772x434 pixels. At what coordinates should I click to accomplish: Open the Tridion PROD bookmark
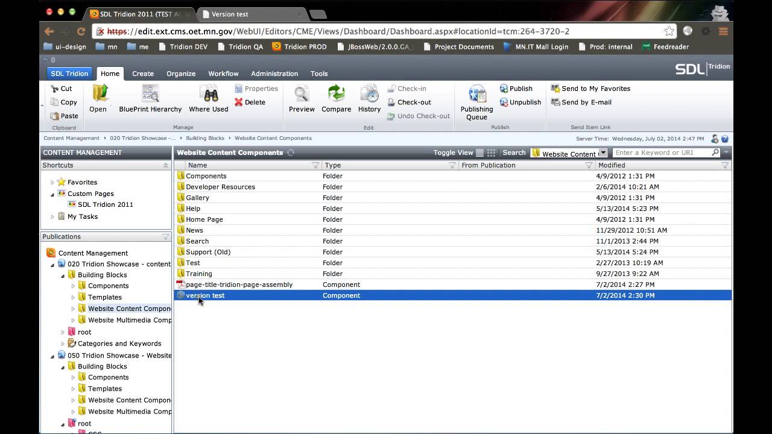pos(300,46)
